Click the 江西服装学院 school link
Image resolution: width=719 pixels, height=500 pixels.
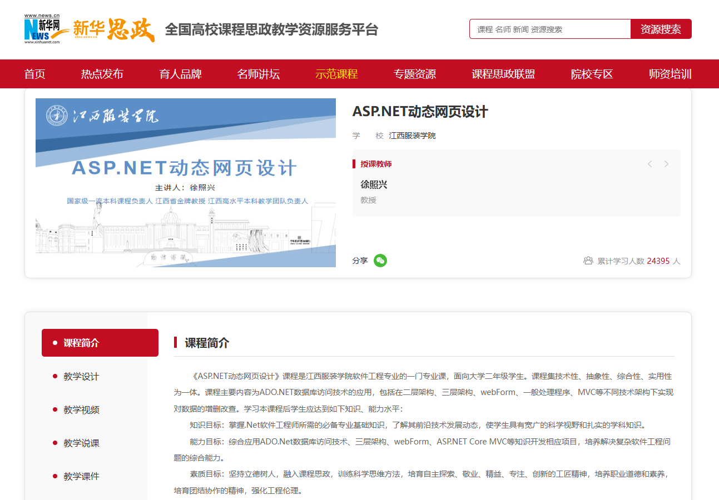pos(412,136)
